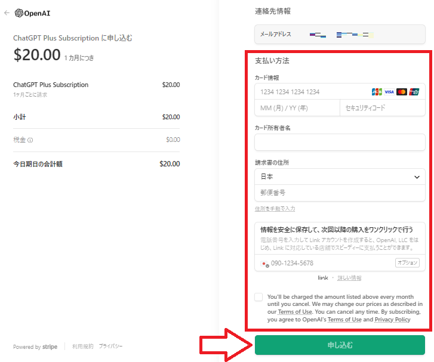The width and height of the screenshot is (434, 362).
Task: Click the MM / YY expiry field
Action: point(297,108)
